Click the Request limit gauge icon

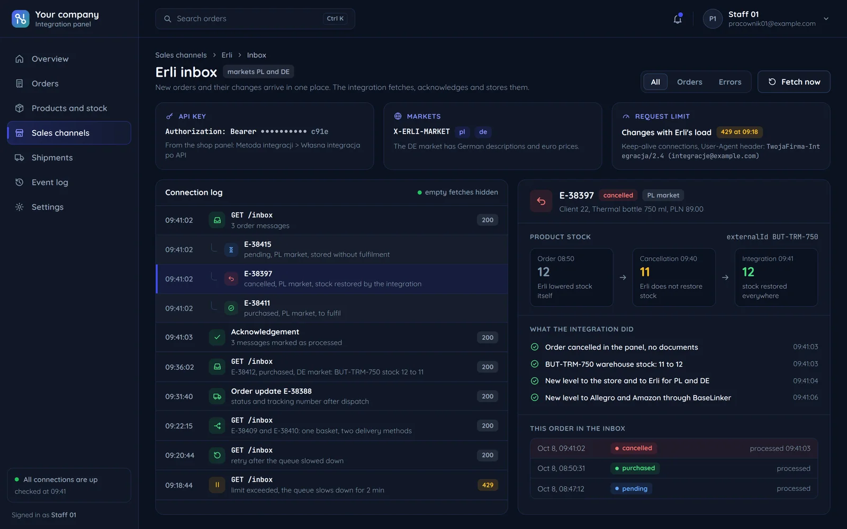click(x=626, y=116)
